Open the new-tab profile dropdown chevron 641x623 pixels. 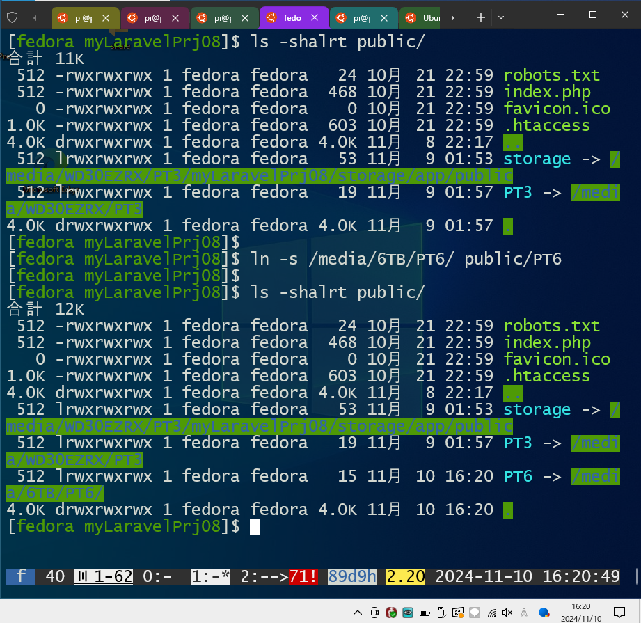pos(501,18)
